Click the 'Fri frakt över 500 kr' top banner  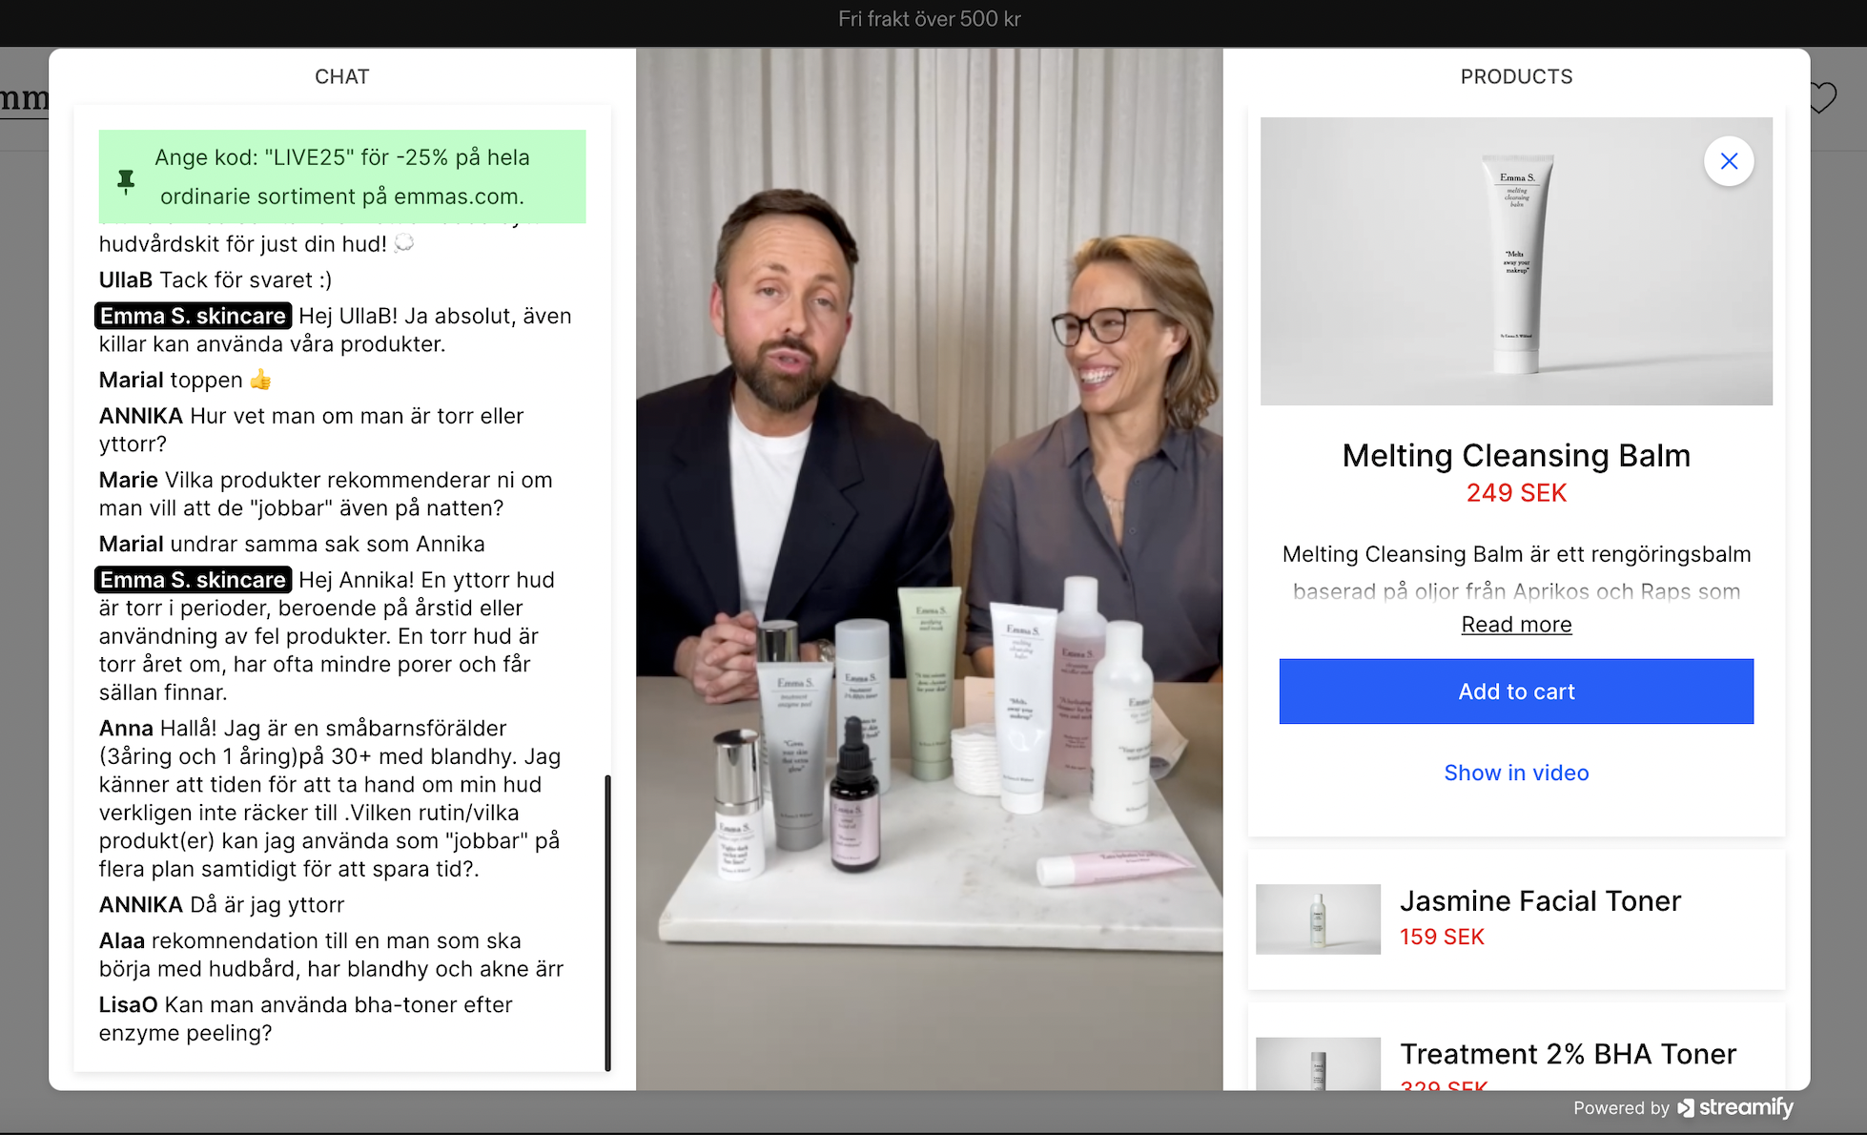click(930, 19)
